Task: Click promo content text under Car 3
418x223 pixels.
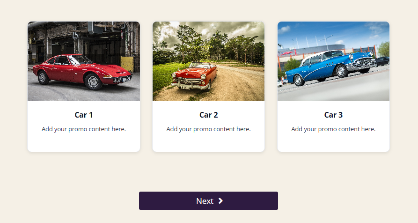Action: tap(333, 129)
